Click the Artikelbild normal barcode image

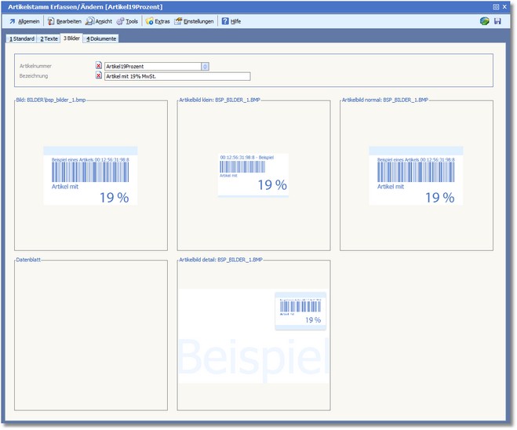(x=416, y=176)
